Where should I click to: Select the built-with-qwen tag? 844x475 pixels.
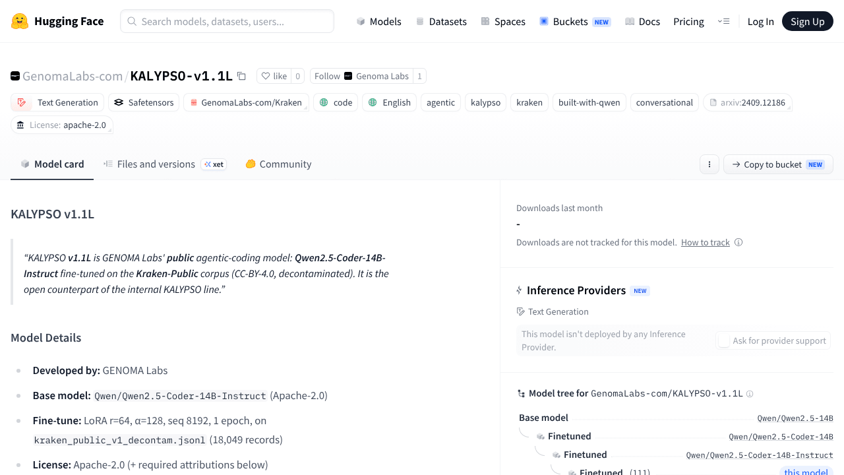pos(589,102)
